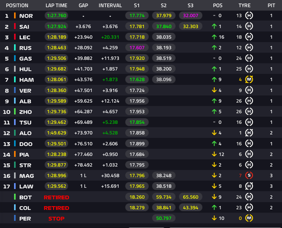Click the hard tyre icon for TSU
This screenshot has width=282, height=228.
(249, 122)
